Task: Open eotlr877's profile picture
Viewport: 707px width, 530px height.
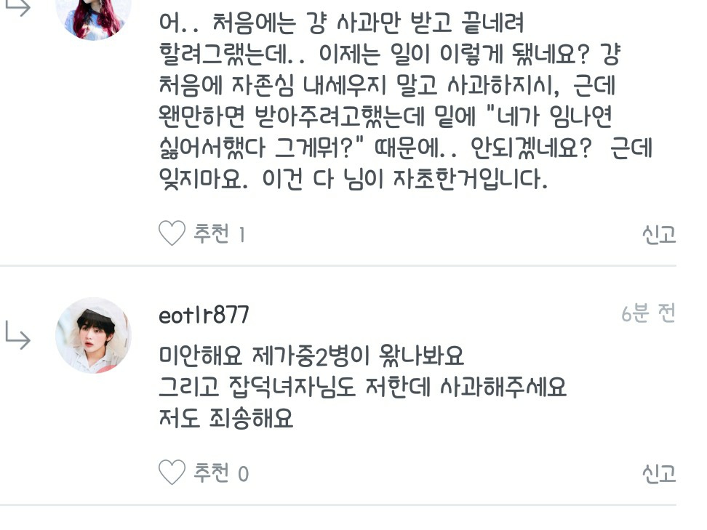Action: click(x=93, y=335)
